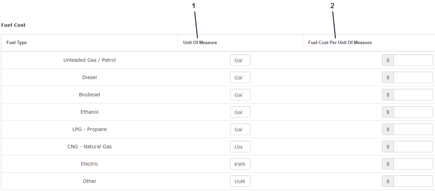This screenshot has height=191, width=435.
Task: Click the Ethanol fuel cost input
Action: tap(413, 112)
